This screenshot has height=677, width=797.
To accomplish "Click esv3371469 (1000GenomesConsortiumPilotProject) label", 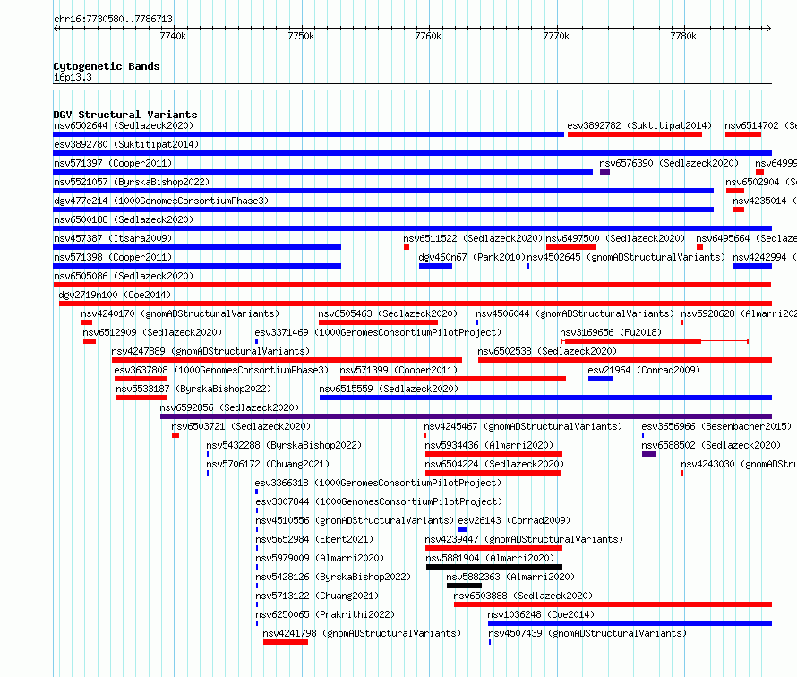I will (378, 332).
